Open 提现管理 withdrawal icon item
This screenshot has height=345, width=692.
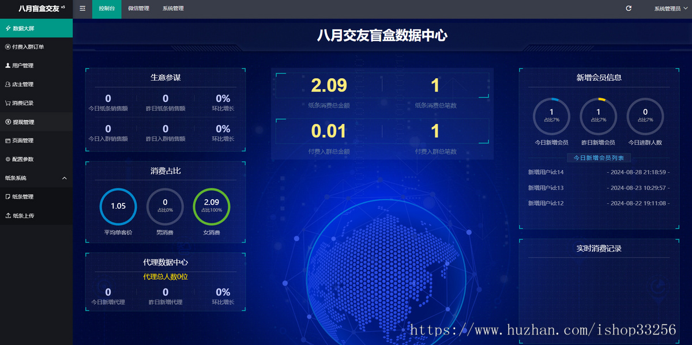(x=36, y=122)
